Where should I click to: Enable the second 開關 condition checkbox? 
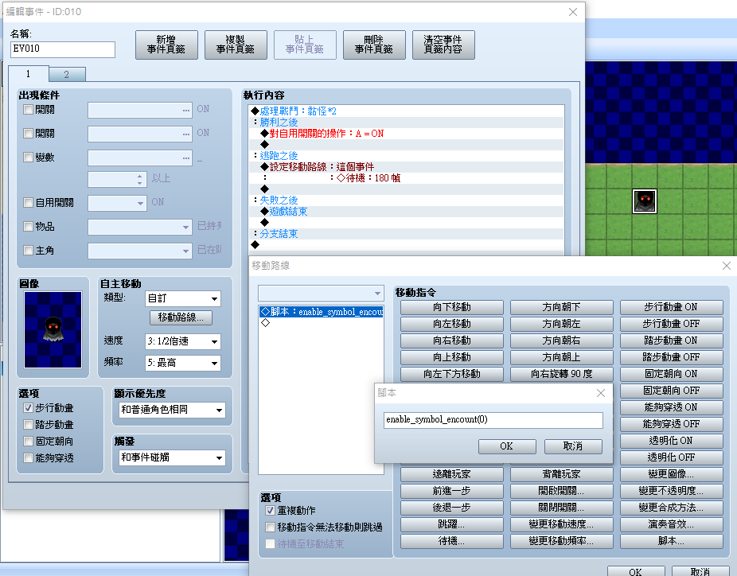click(x=28, y=134)
